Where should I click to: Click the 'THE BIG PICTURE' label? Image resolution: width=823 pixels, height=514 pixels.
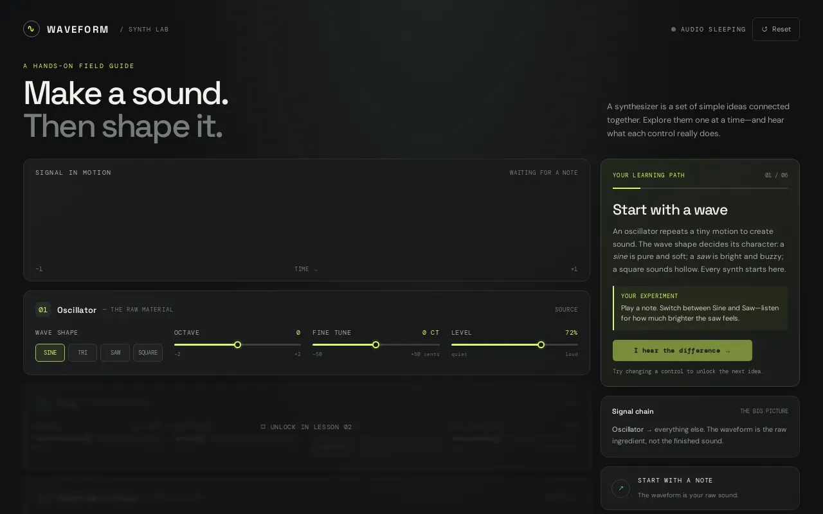[x=764, y=411]
